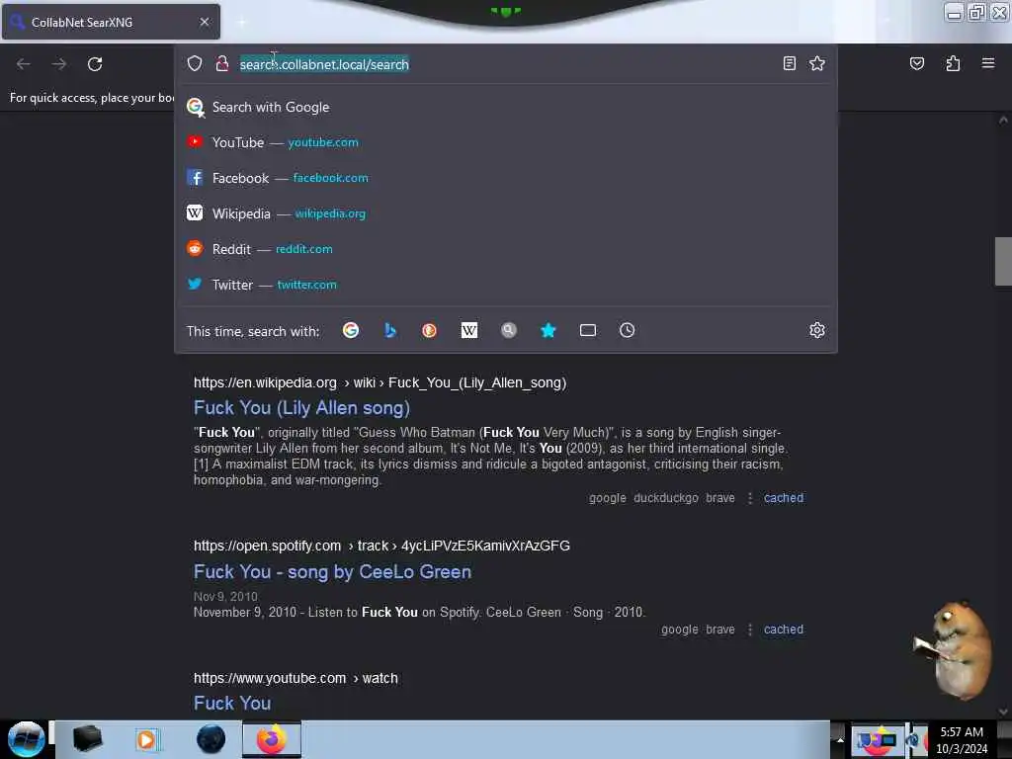1012x759 pixels.
Task: Open the Windows Start orb
Action: [x=26, y=739]
